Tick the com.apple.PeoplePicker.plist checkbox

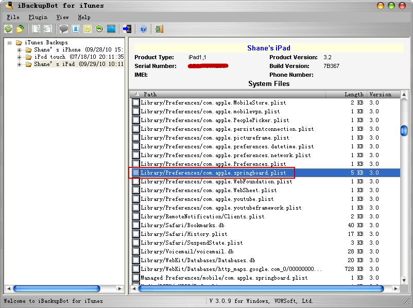(x=135, y=120)
